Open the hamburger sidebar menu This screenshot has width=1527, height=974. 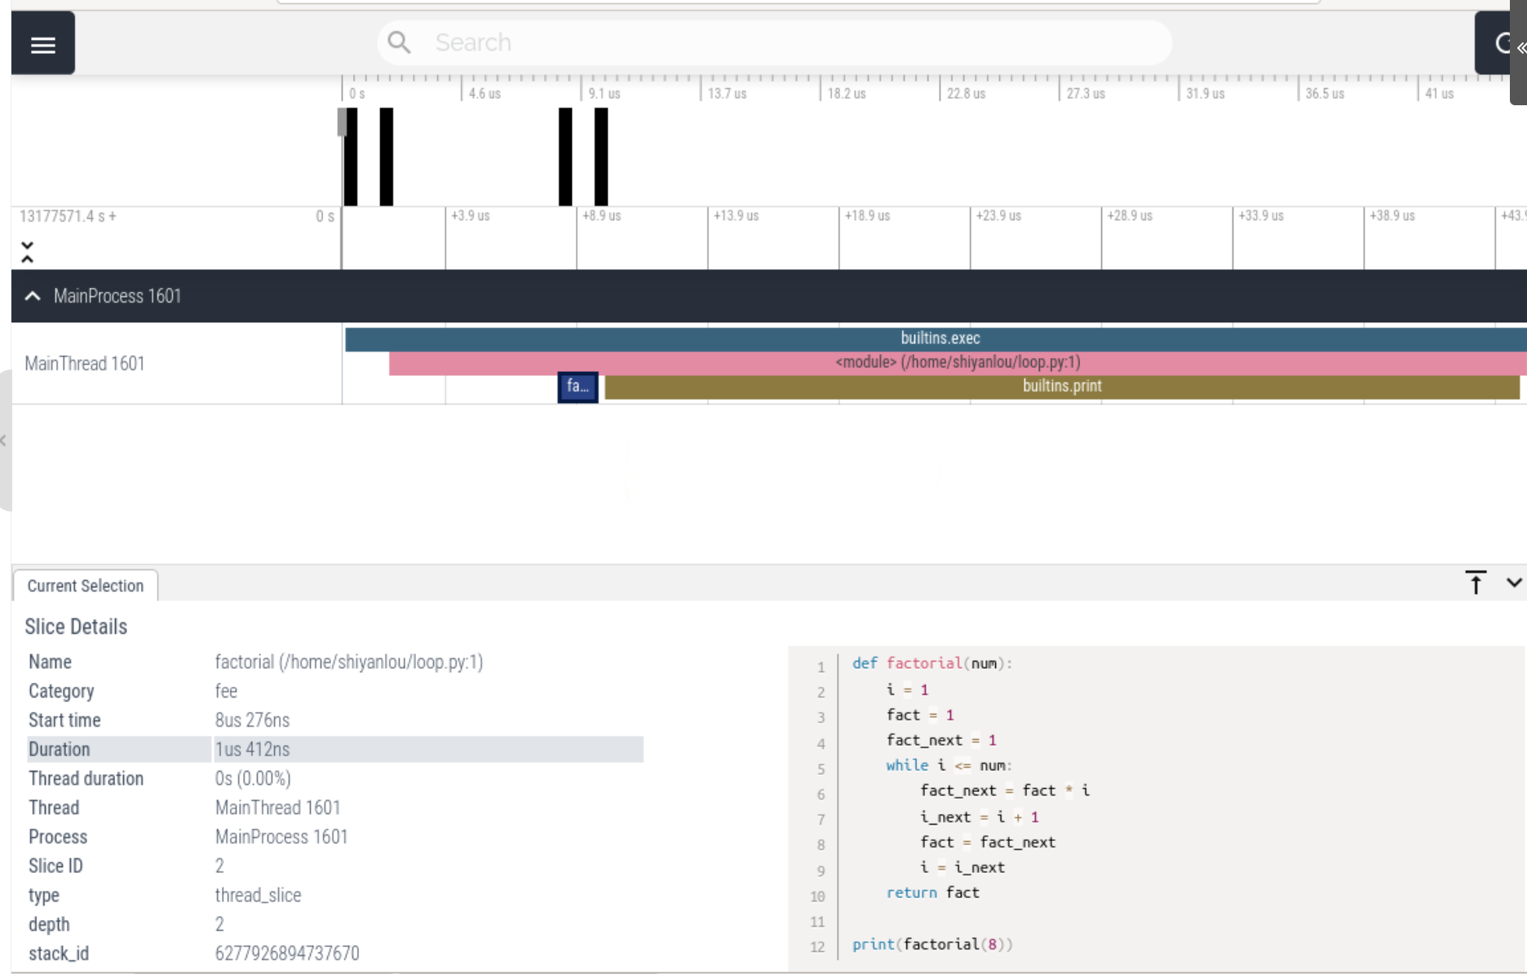[43, 44]
